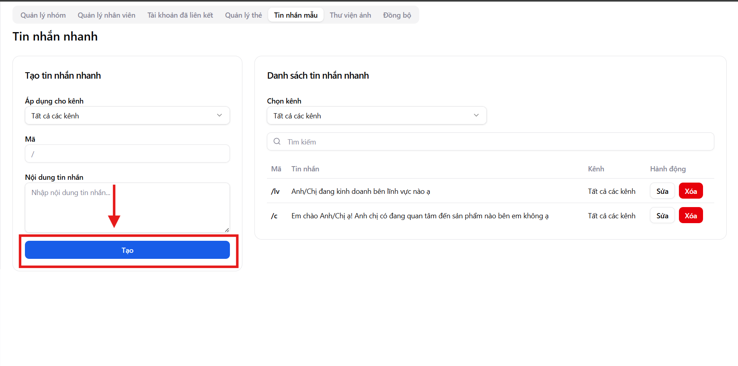Open the Áp dụng cho kênh dropdown

point(127,116)
